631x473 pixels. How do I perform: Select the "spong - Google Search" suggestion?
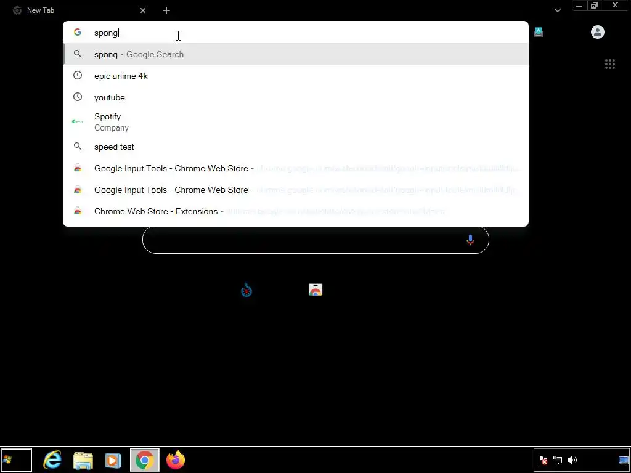296,54
